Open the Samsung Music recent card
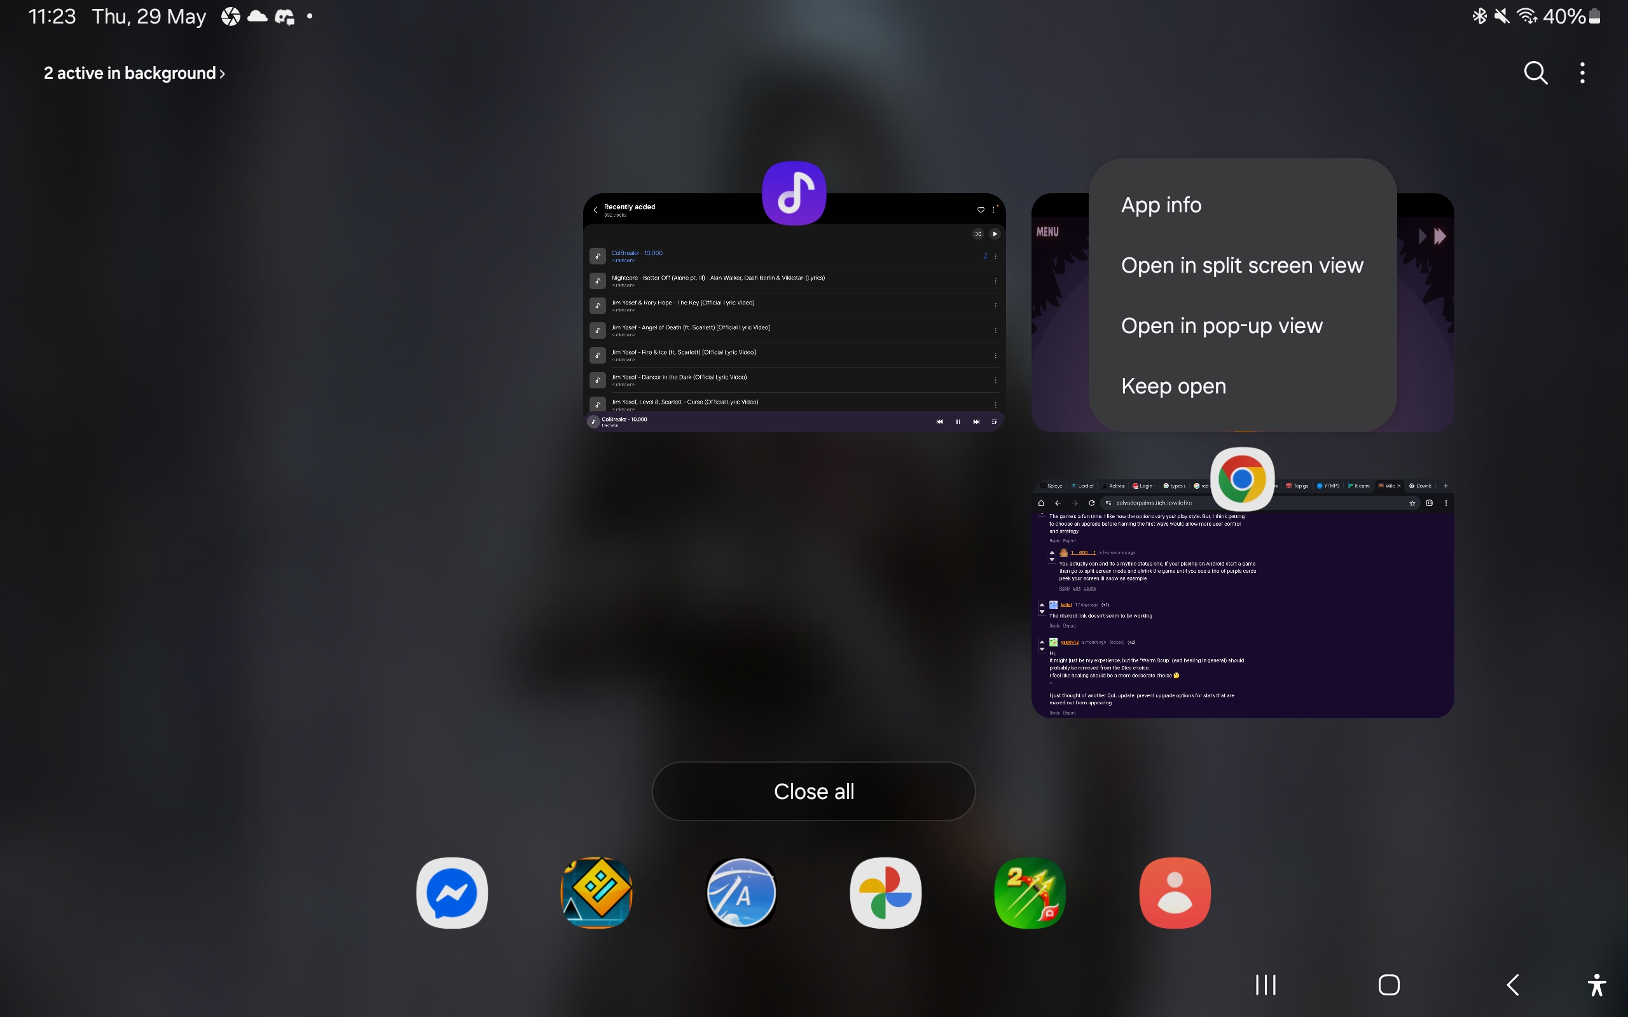Viewport: 1628px width, 1017px height. pyautogui.click(x=794, y=313)
